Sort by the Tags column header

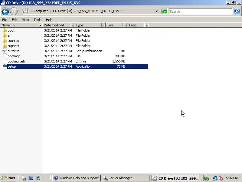click(136, 25)
